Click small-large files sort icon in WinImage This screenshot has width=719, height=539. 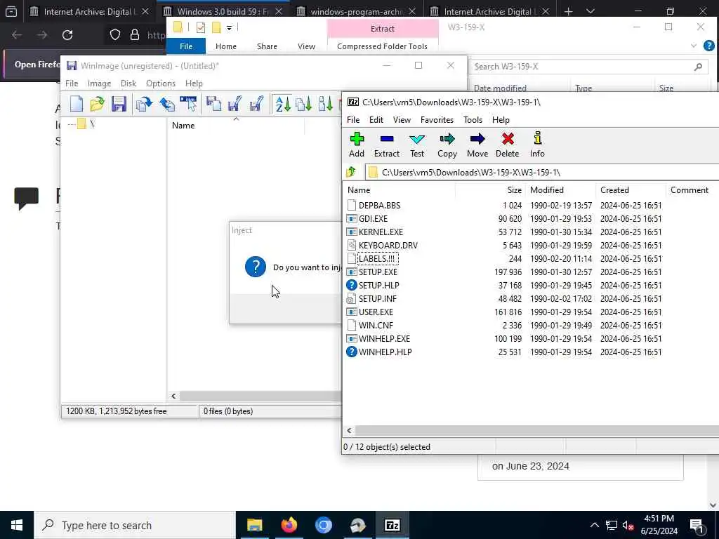tap(326, 104)
